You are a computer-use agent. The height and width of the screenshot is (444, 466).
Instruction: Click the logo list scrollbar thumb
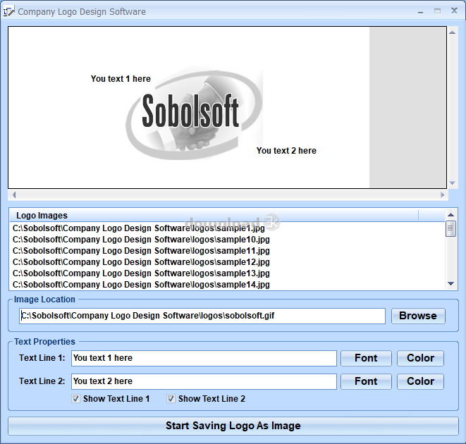click(450, 229)
